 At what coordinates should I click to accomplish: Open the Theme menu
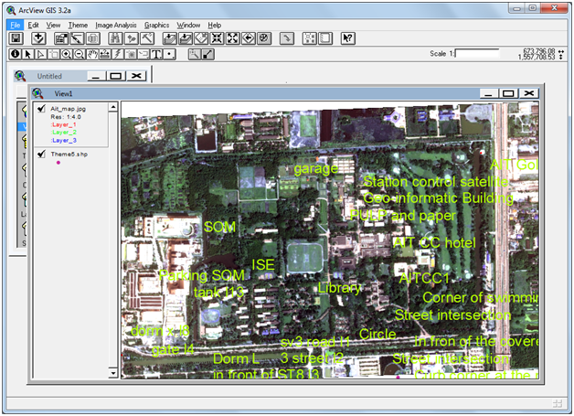tap(79, 25)
